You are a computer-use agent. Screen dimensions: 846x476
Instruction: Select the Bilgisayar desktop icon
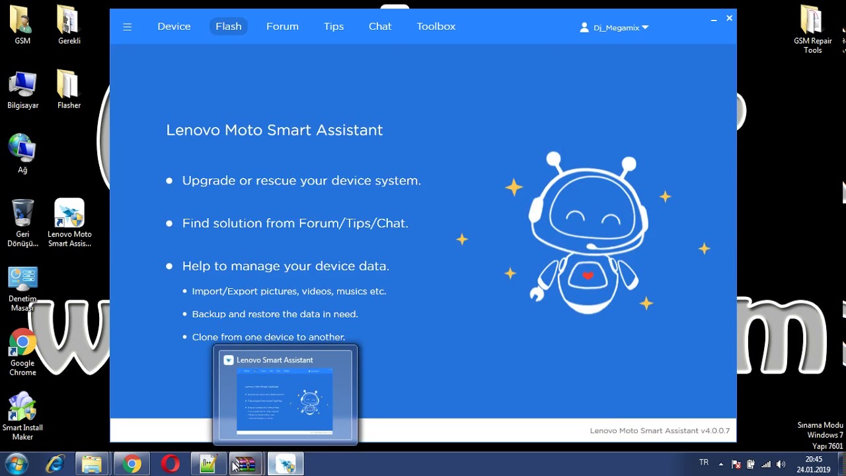coord(22,90)
